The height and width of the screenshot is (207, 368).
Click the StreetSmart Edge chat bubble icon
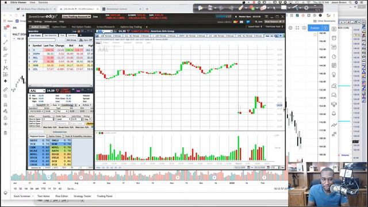(x=248, y=22)
